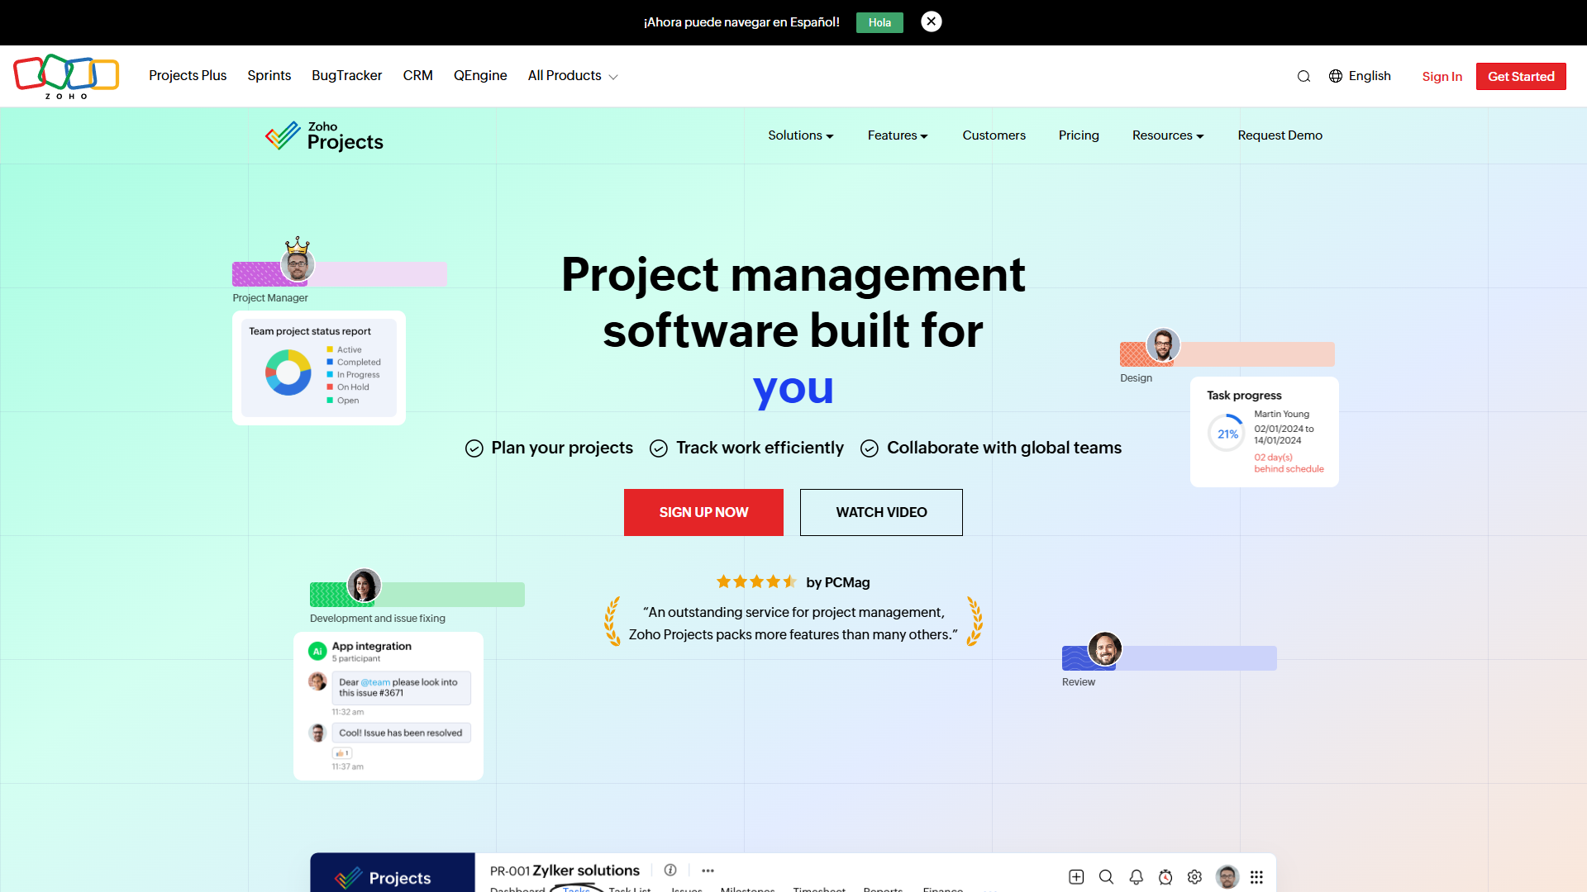Click the user avatar in the Projects toolbar
Image resolution: width=1587 pixels, height=892 pixels.
(1227, 876)
